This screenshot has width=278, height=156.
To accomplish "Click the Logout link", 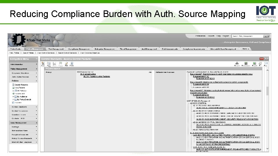I will pyautogui.click(x=226, y=36).
